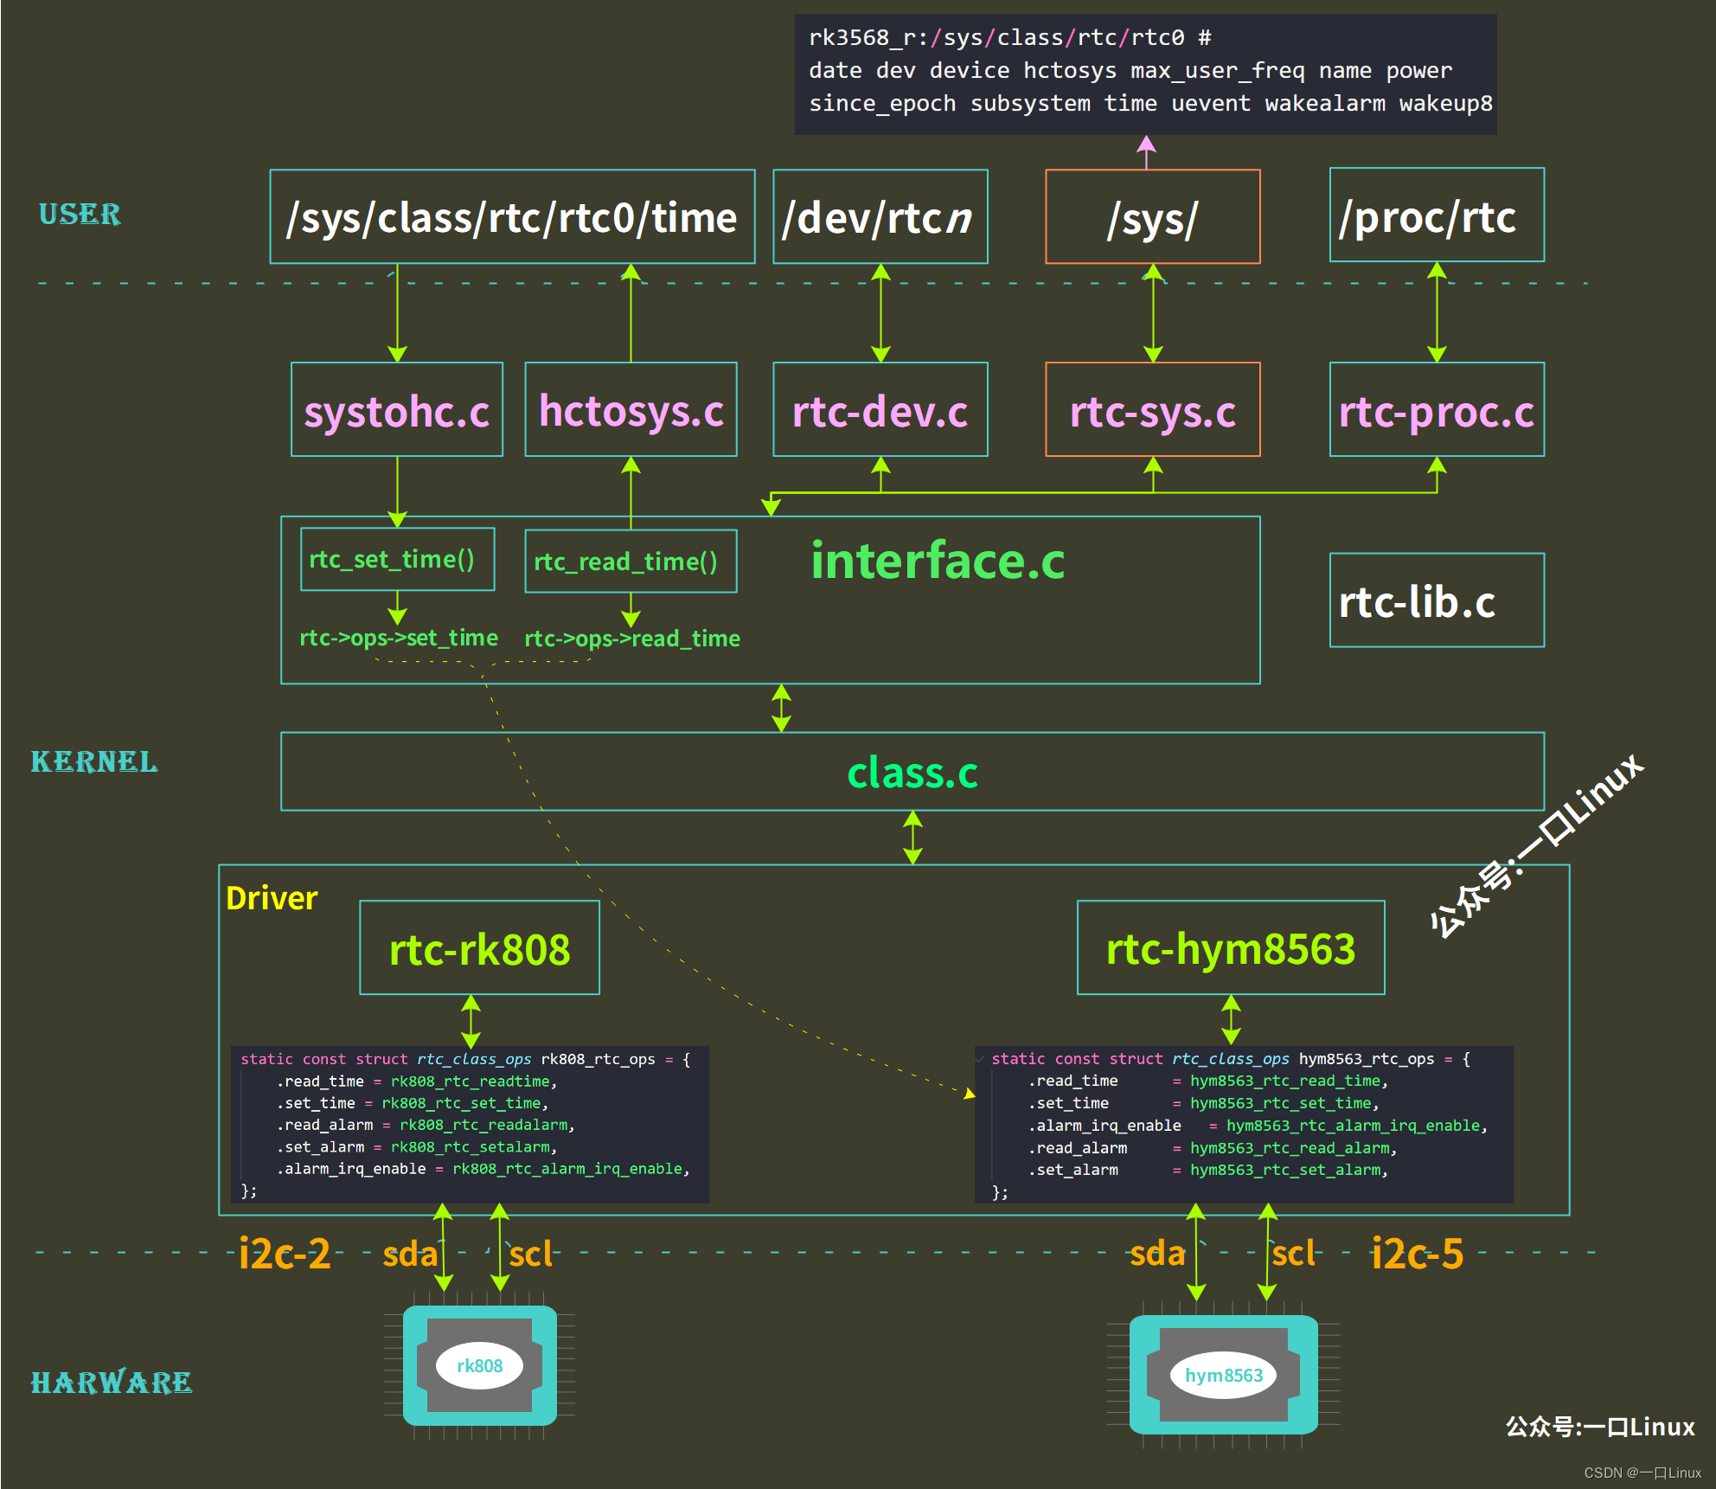This screenshot has height=1489, width=1716.
Task: Click the class.c layer bar
Action: [x=912, y=772]
